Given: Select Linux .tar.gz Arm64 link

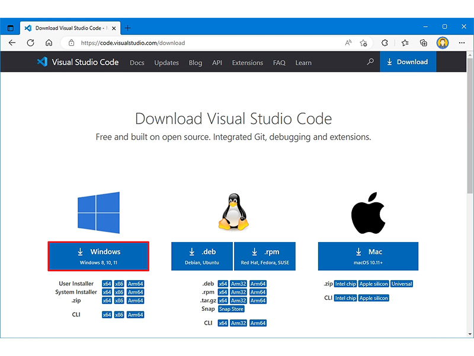Looking at the screenshot, I should click(x=258, y=301).
